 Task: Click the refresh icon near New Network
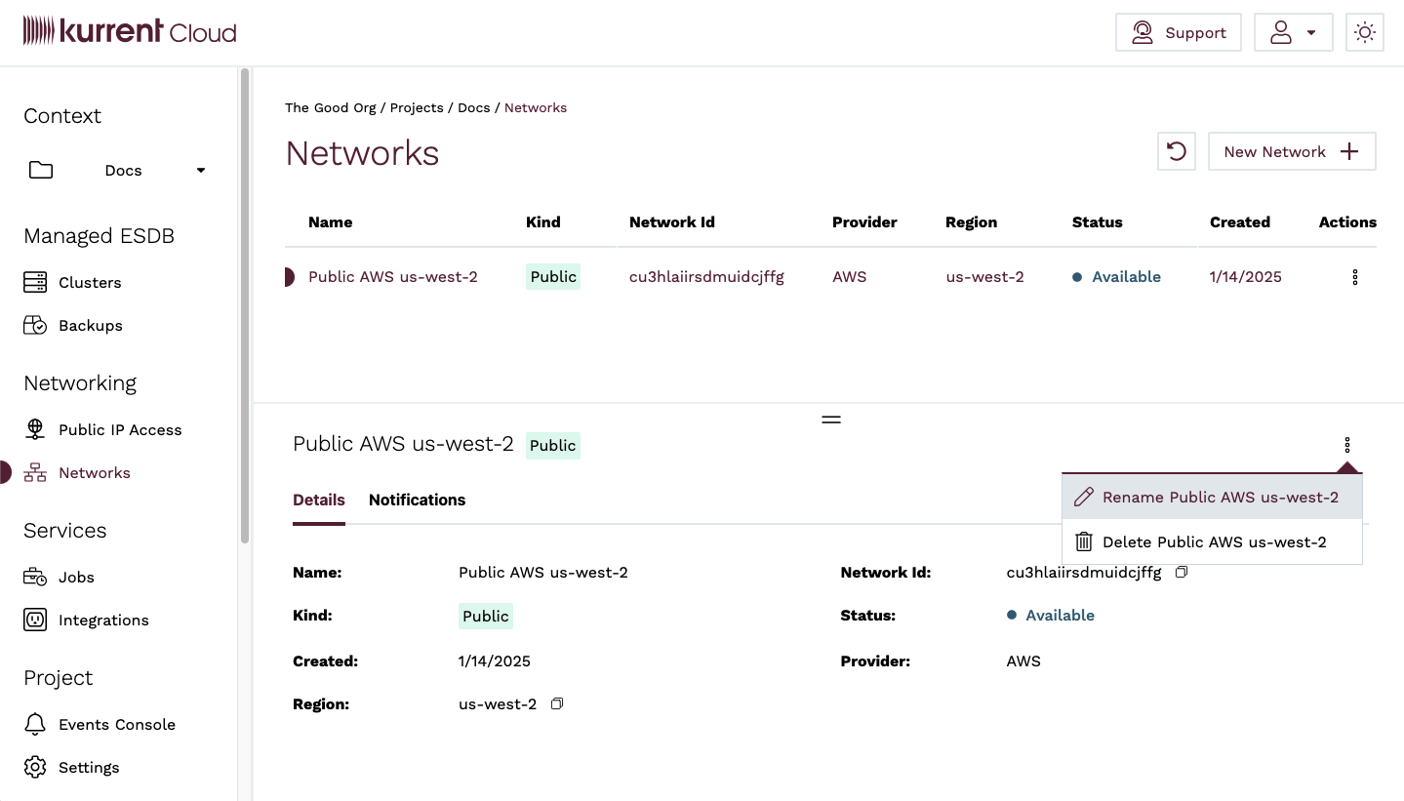pos(1176,151)
